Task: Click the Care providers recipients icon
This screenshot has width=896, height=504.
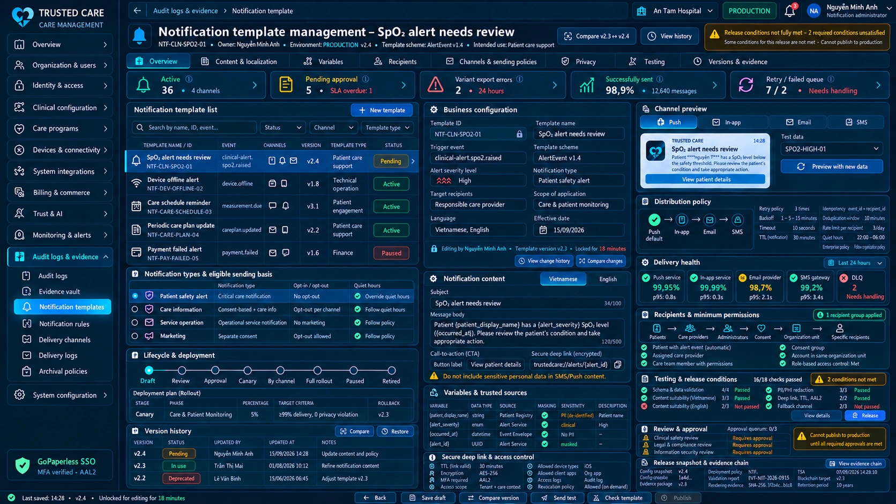Action: point(690,328)
